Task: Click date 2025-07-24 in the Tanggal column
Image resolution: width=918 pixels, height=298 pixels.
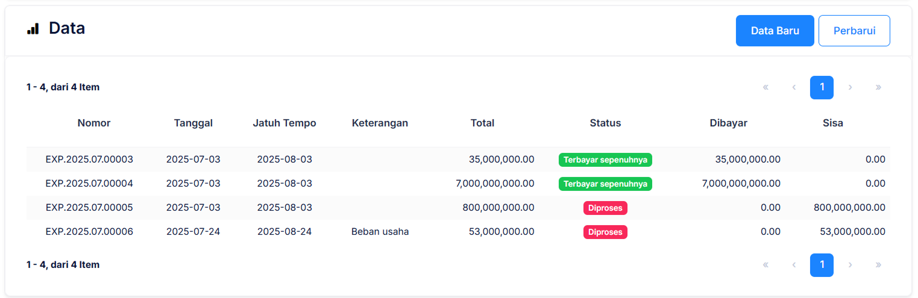Action: [x=193, y=232]
